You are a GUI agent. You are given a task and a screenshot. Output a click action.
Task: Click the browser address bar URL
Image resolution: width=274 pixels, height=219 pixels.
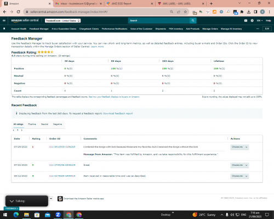(69, 12)
